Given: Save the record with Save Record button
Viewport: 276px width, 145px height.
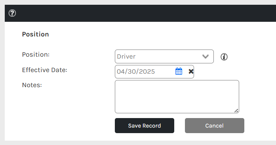Looking at the screenshot, I should 145,126.
